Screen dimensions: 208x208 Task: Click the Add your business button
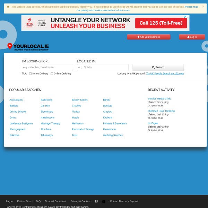(x=149, y=37)
